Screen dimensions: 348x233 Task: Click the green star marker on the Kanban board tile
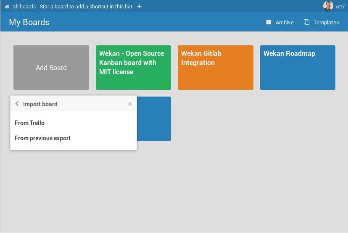pyautogui.click(x=165, y=84)
